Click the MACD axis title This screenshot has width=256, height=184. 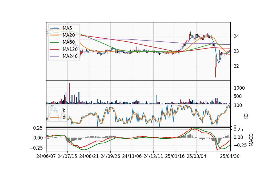click(x=251, y=140)
